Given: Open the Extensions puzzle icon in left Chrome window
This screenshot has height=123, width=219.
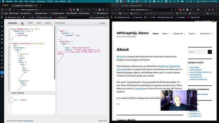Looking at the screenshot, I should [x=100, y=10].
